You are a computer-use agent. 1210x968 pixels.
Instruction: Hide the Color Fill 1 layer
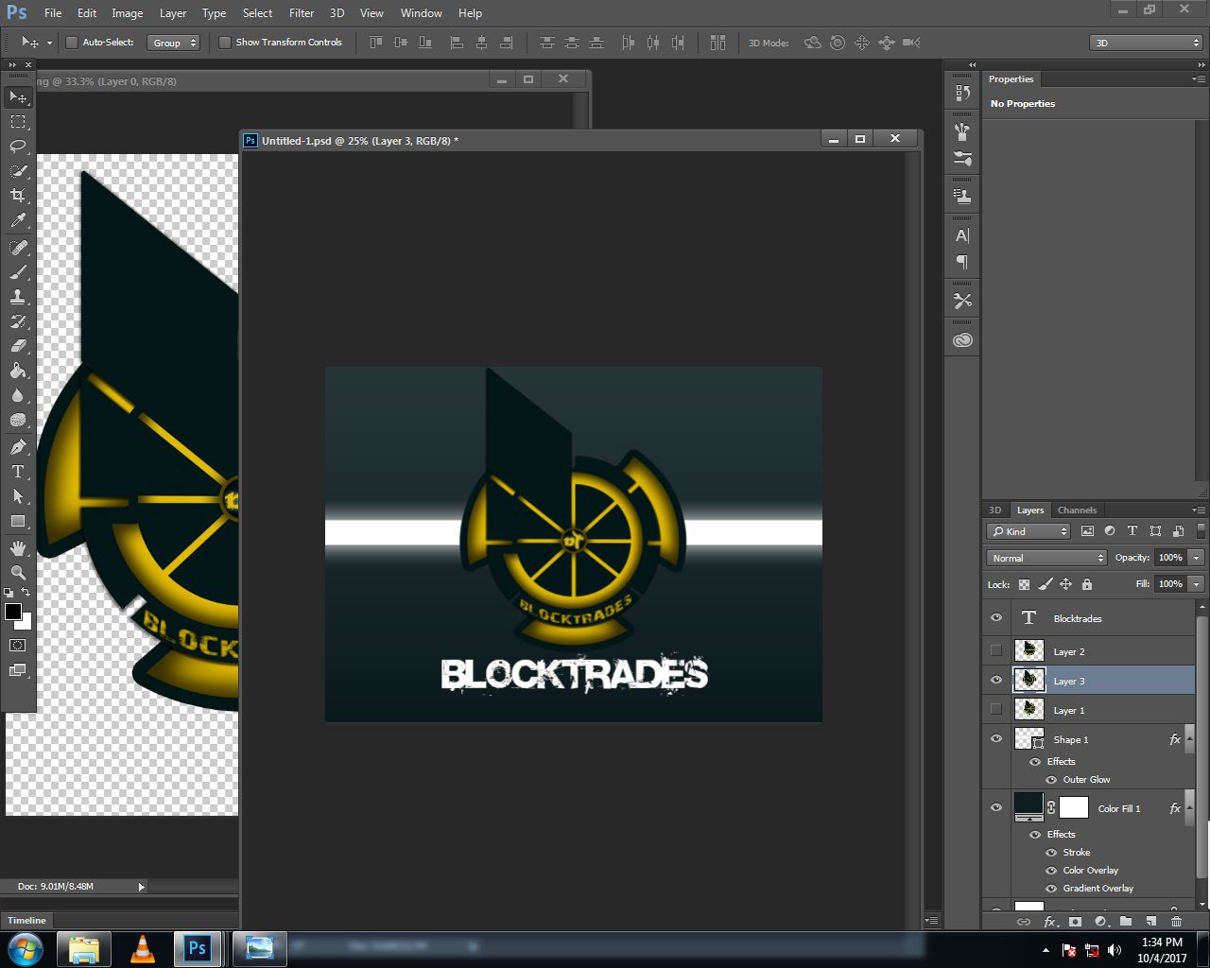[996, 807]
